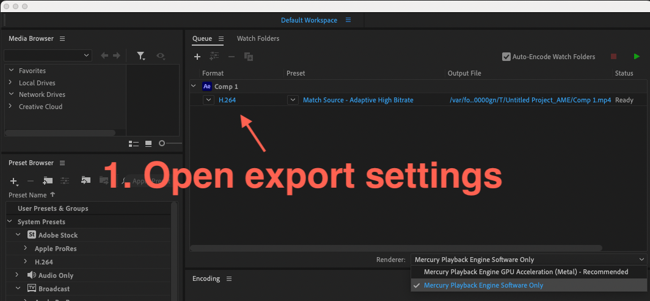Expand the Creative Cloud node
This screenshot has height=301, width=650.
click(10, 106)
